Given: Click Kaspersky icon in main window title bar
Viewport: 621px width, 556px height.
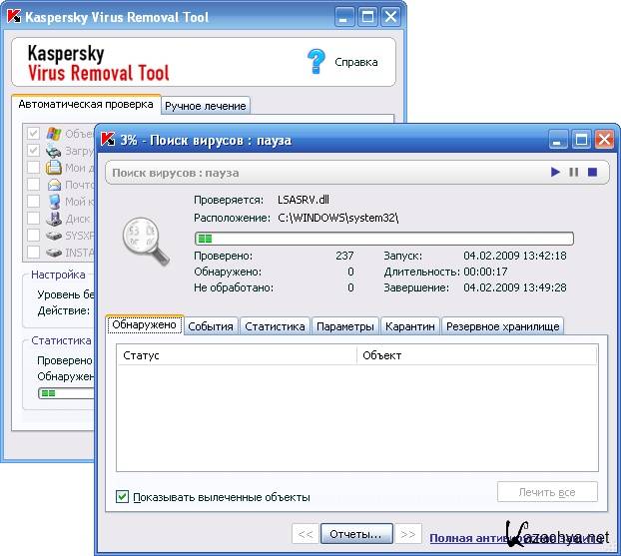Looking at the screenshot, I should pyautogui.click(x=14, y=16).
